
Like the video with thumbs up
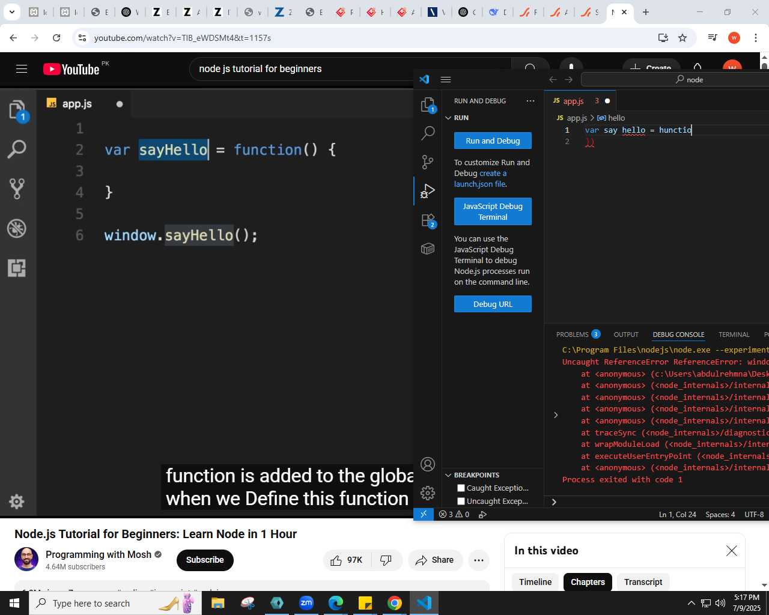click(347, 560)
